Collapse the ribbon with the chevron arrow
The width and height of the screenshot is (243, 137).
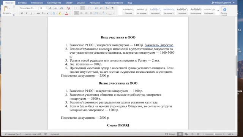click(234, 3)
